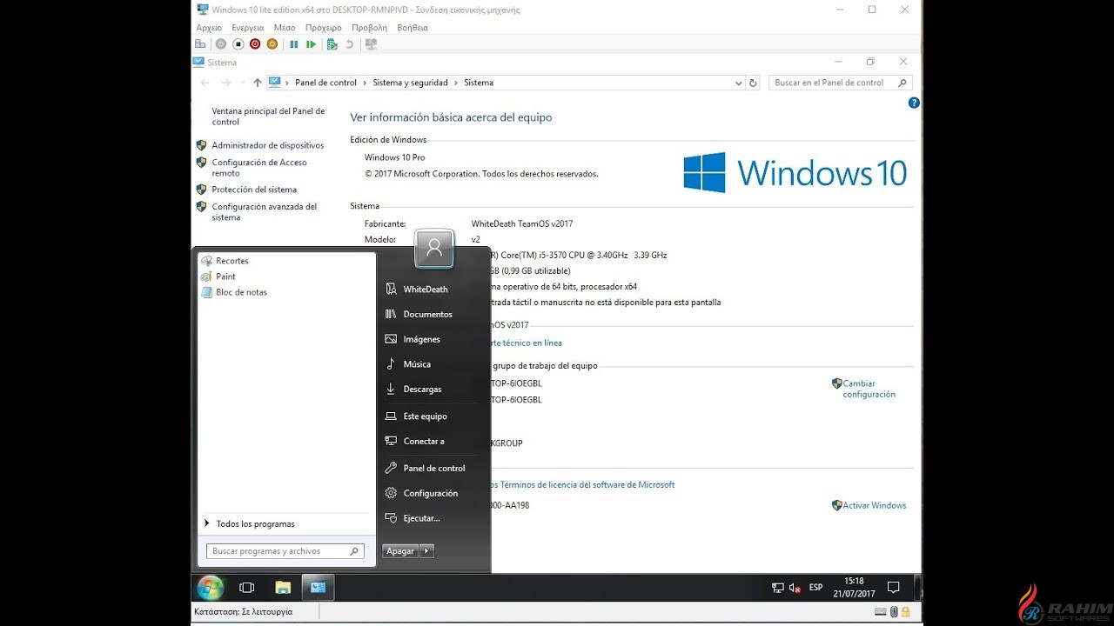Image resolution: width=1114 pixels, height=626 pixels.
Task: Click the muted volume tray icon
Action: pos(795,588)
